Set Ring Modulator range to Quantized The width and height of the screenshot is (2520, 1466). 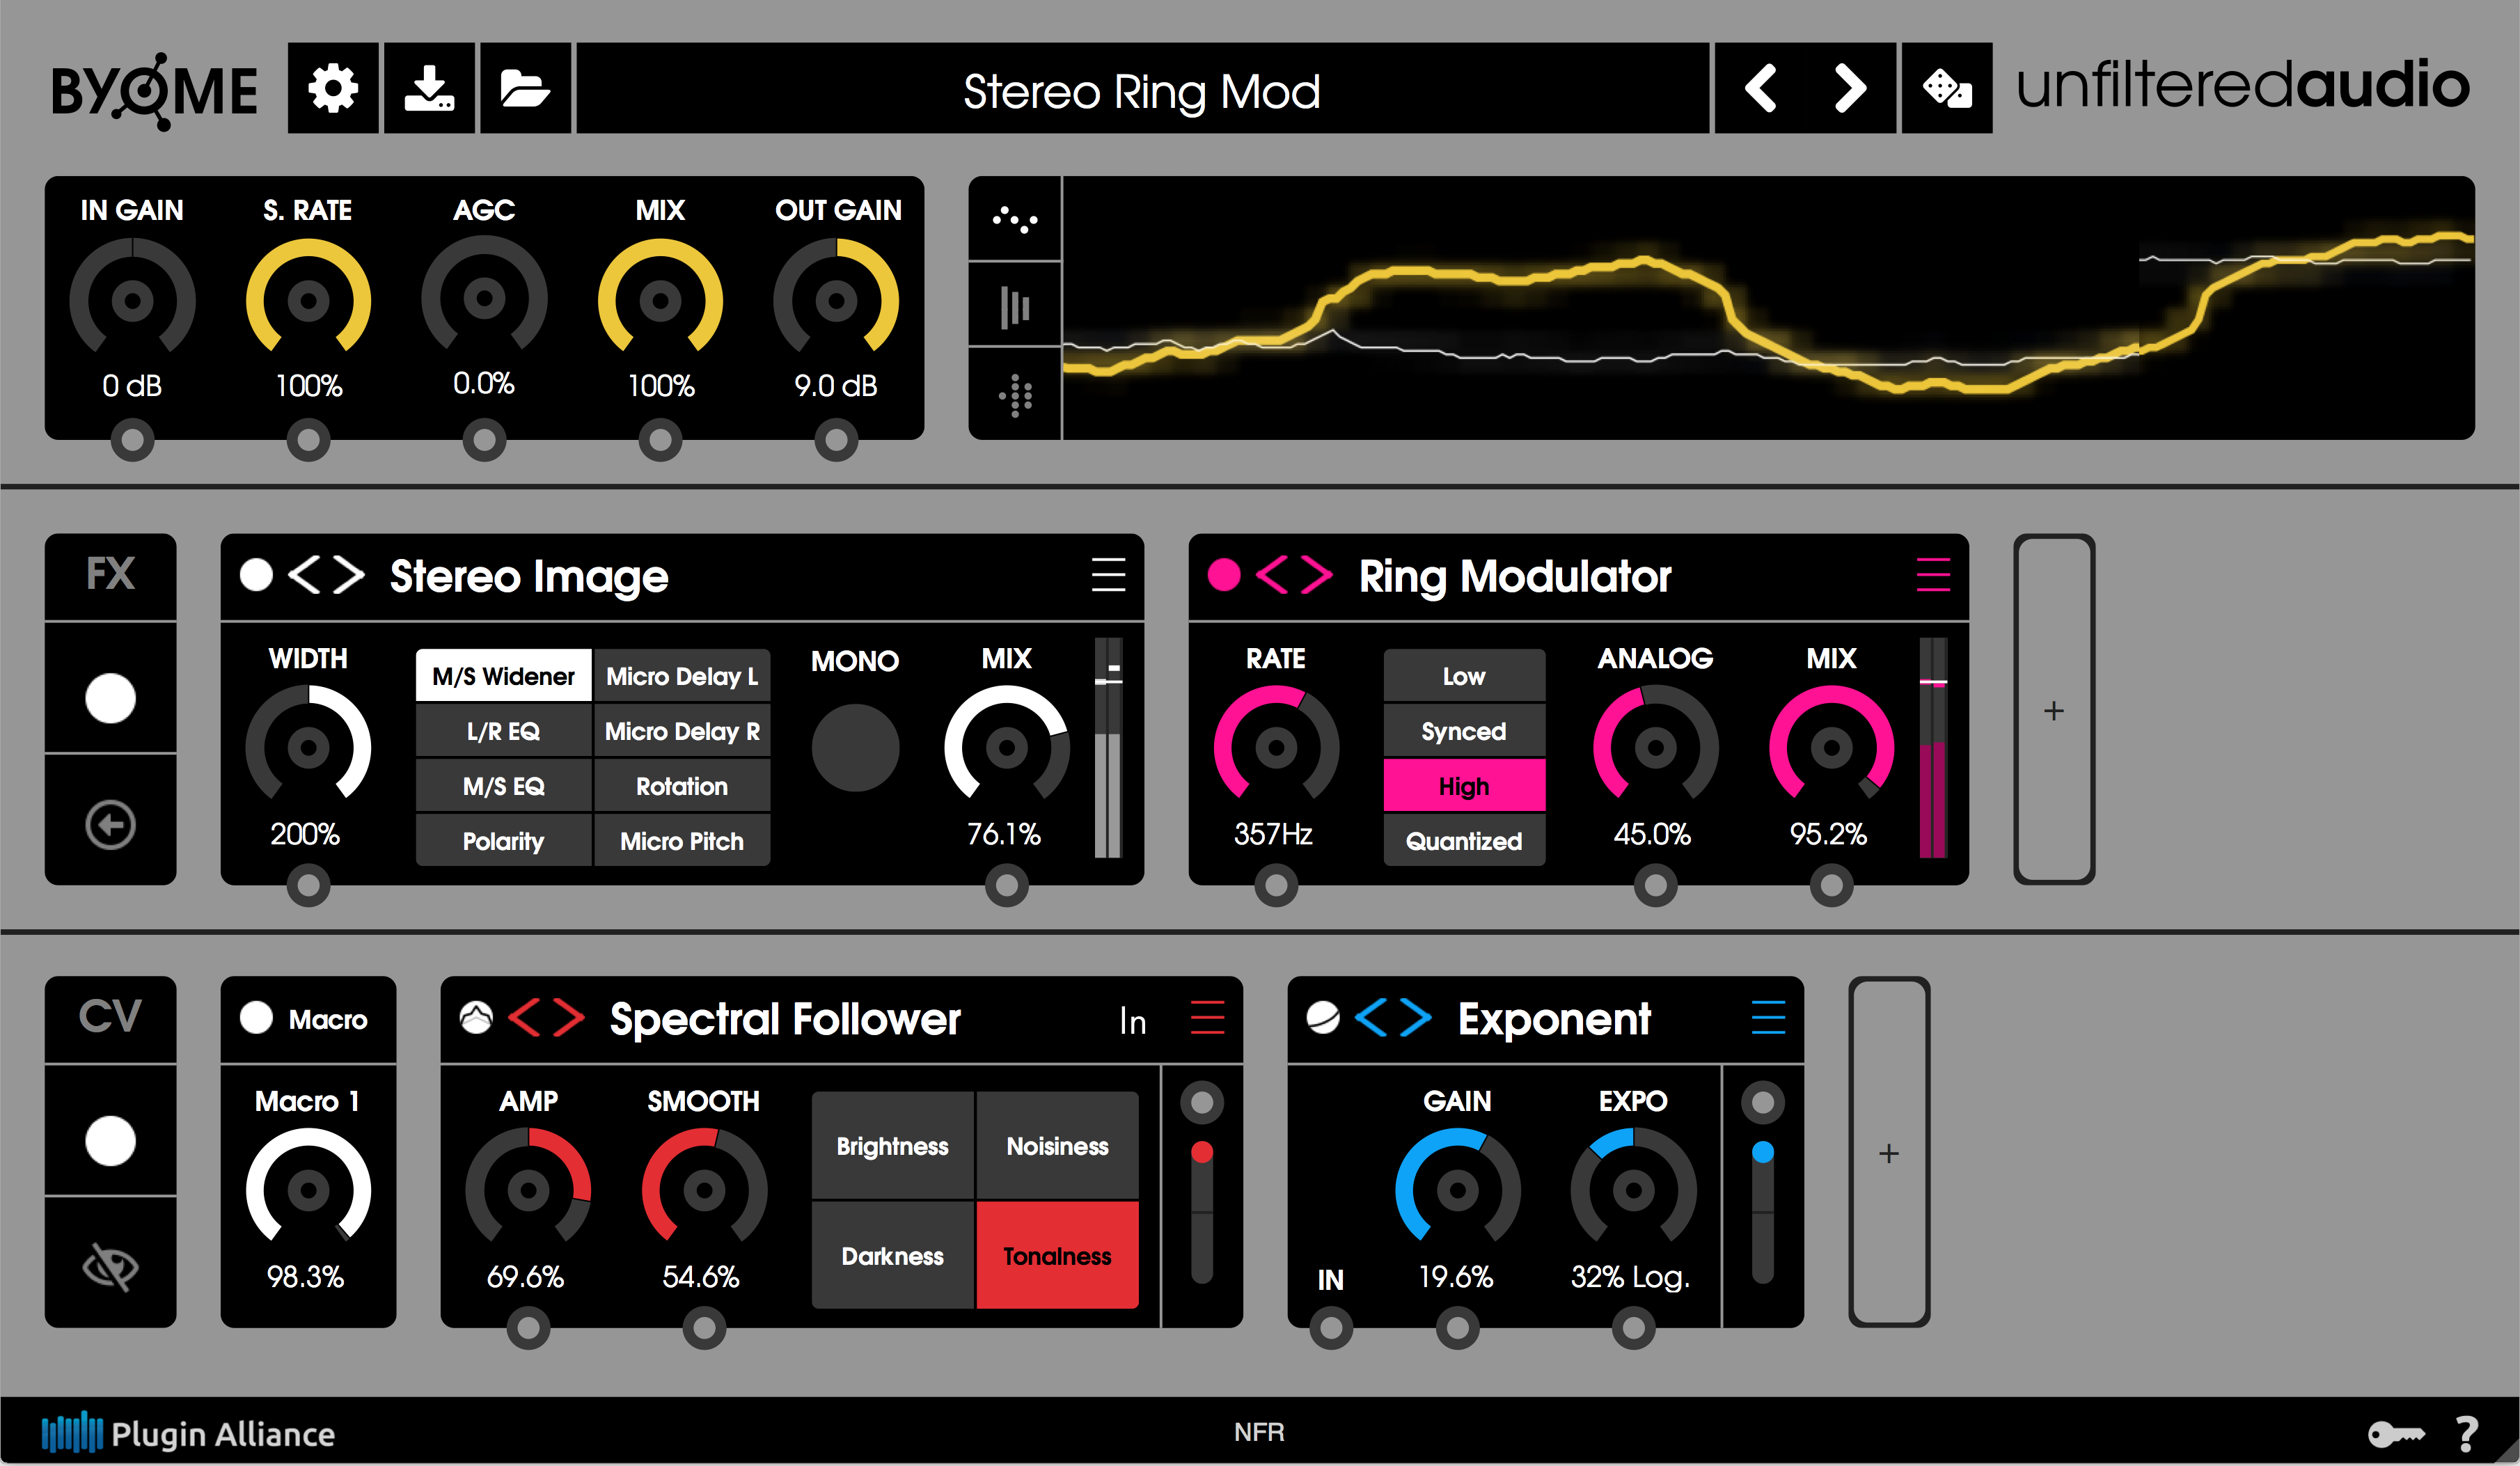tap(1464, 841)
